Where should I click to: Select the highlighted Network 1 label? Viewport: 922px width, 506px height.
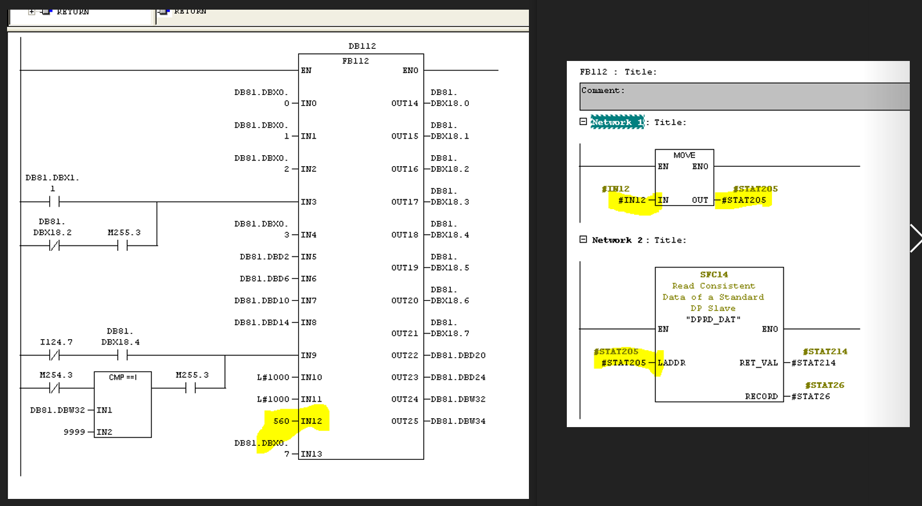pos(617,122)
